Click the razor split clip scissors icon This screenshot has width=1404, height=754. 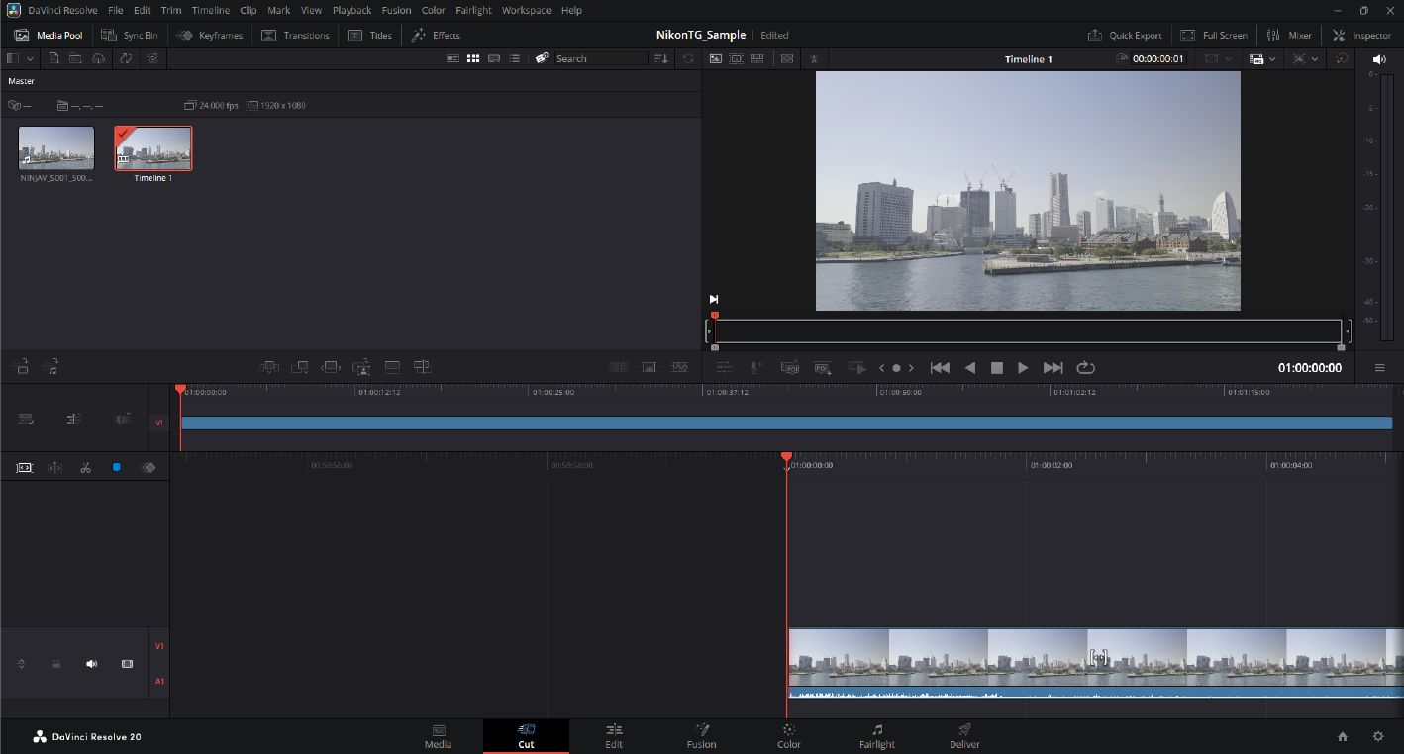click(86, 467)
